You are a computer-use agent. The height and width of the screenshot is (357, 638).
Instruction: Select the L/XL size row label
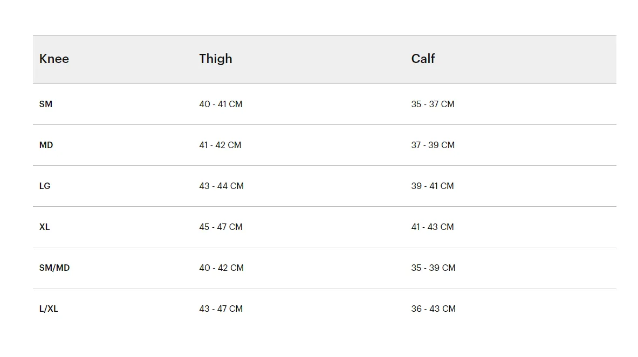pos(49,309)
